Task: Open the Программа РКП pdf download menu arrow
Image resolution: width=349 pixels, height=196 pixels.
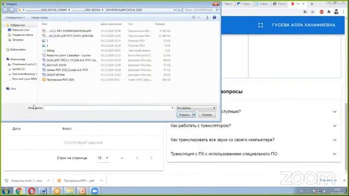Action: pyautogui.click(x=101, y=181)
